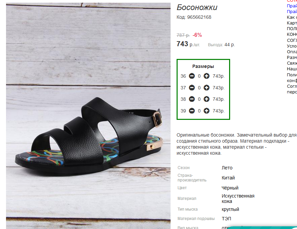Viewport: 297px width, 229px height.
Task: Click minus button for size 38
Action: point(192,99)
